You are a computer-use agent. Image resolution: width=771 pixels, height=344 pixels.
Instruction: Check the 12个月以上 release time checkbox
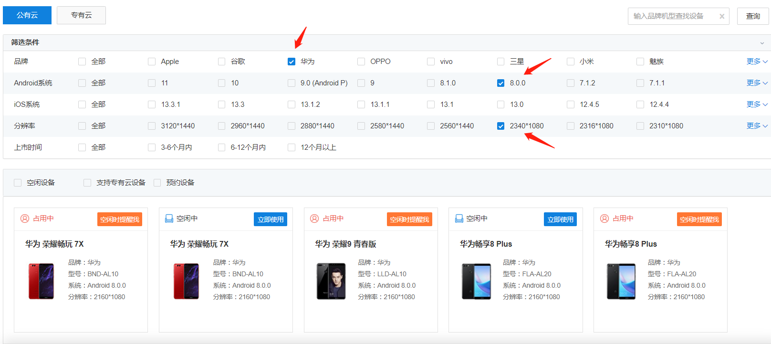pyautogui.click(x=292, y=147)
